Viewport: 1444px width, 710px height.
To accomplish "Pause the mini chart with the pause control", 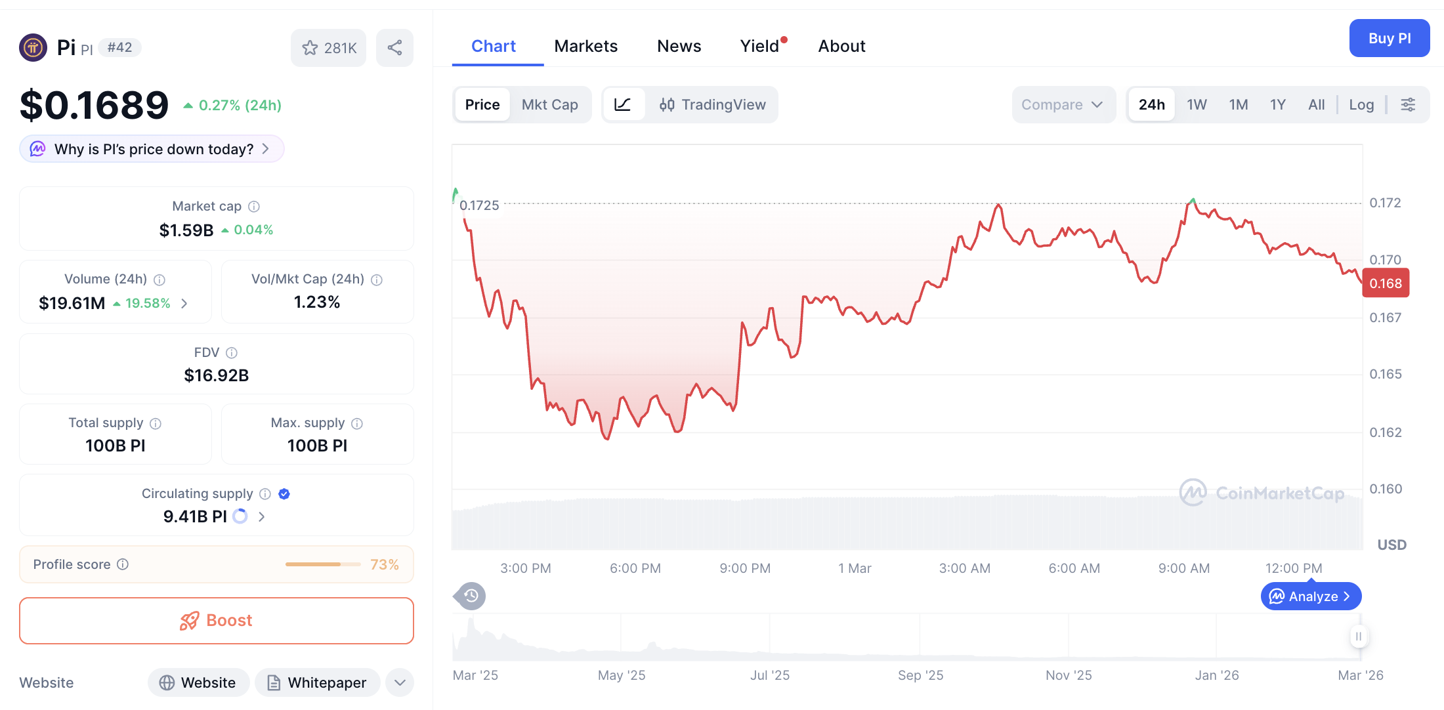I will point(1359,637).
